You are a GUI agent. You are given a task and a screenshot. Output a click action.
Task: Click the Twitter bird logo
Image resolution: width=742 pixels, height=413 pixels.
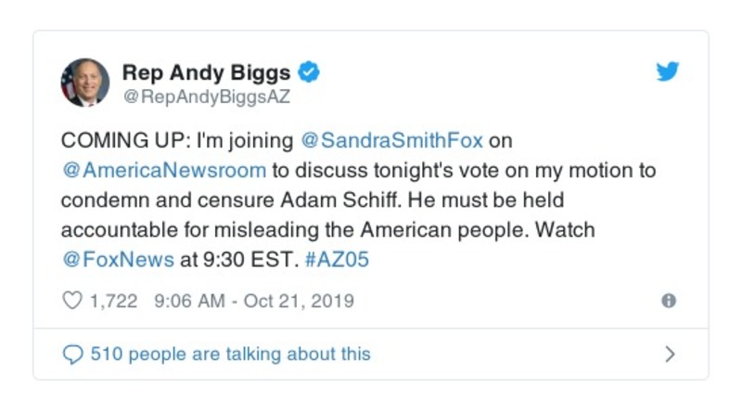coord(668,72)
